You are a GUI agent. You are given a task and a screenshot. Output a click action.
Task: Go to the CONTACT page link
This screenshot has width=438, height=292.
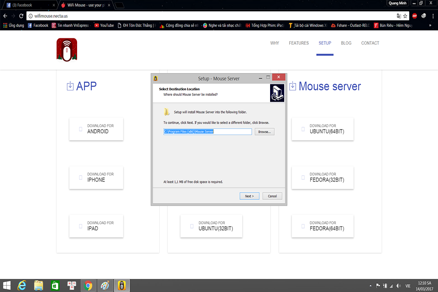tap(370, 43)
